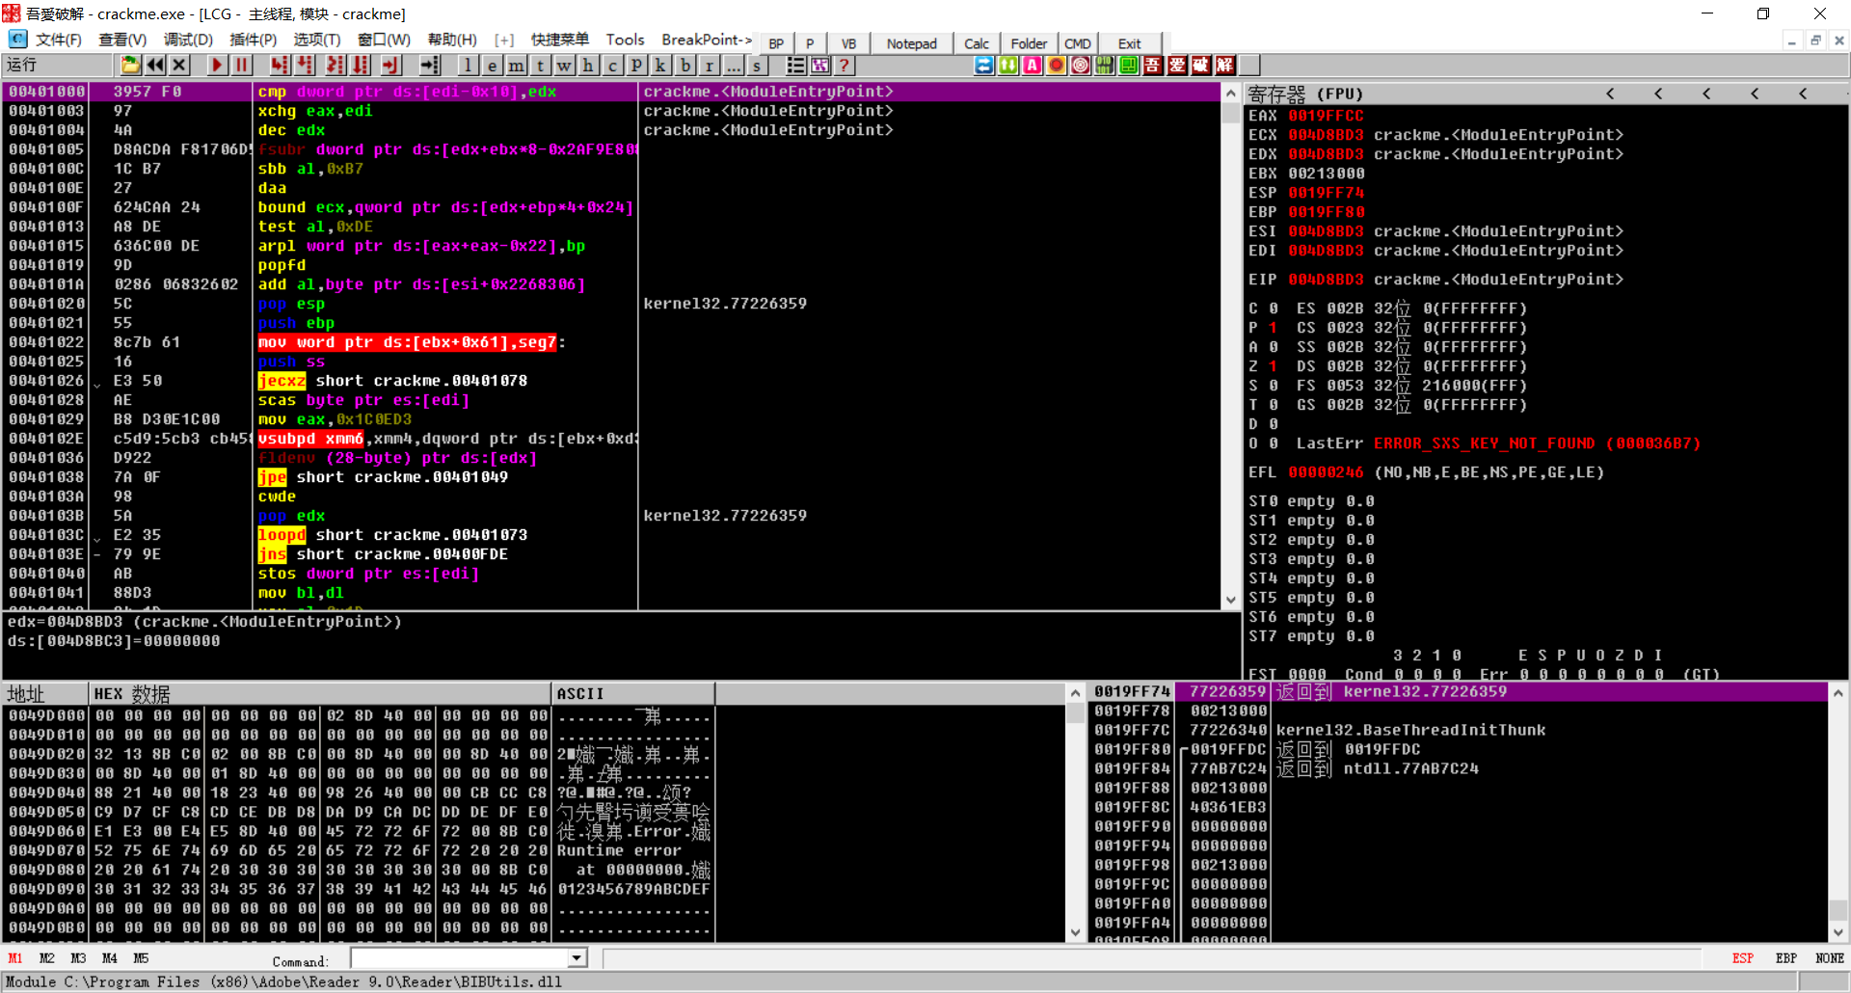Restart program with the rewind icon

[x=154, y=66]
